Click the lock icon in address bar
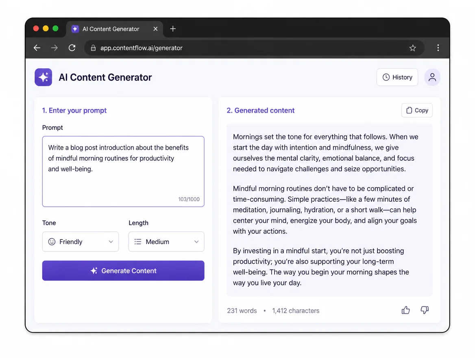This screenshot has height=358, width=475. 93,48
